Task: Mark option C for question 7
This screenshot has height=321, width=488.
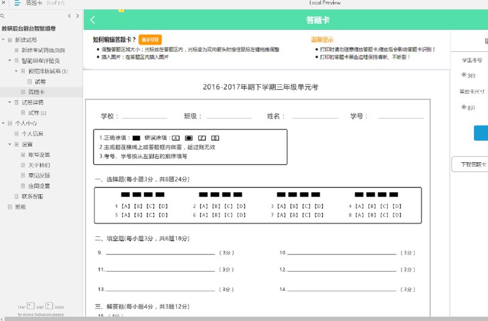Action: (x=307, y=215)
